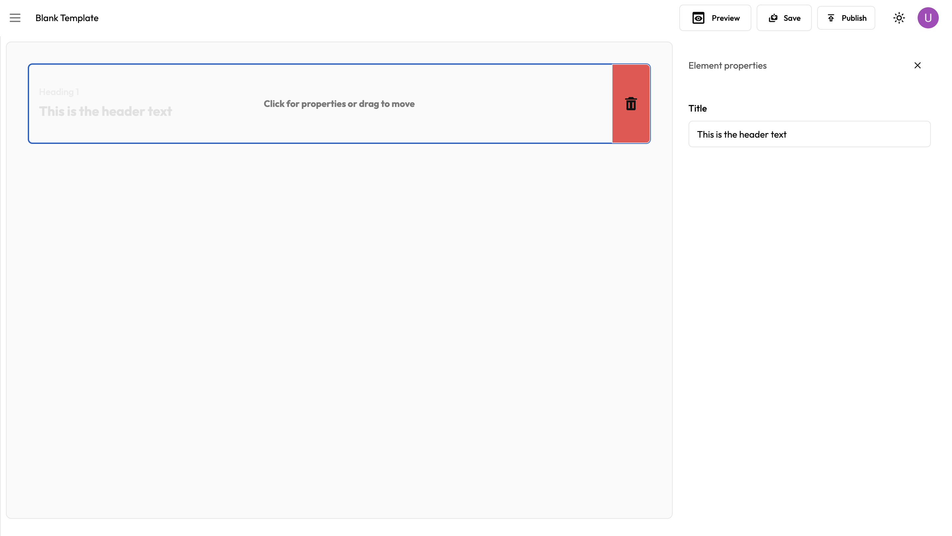952x536 pixels.
Task: Click the Blank Template title
Action: [x=67, y=18]
